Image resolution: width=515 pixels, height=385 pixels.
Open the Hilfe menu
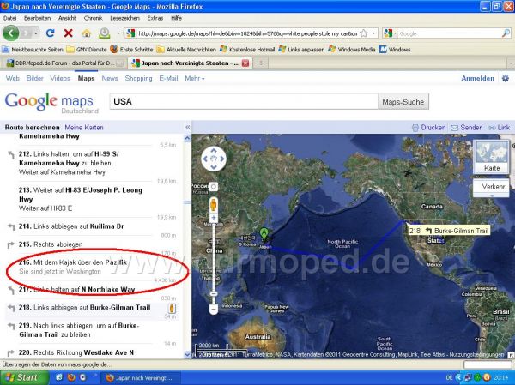coord(176,18)
